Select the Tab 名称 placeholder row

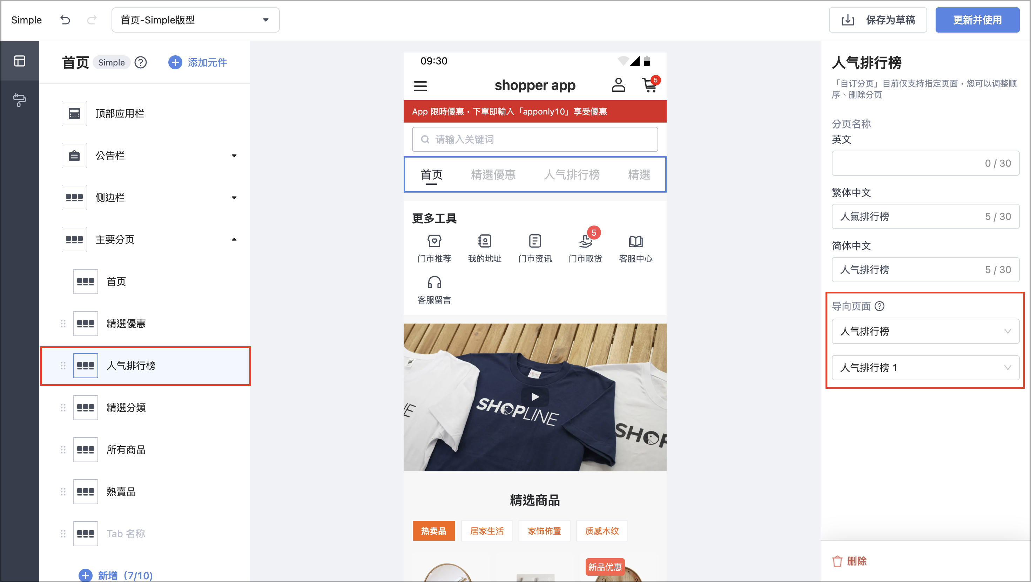click(x=145, y=534)
